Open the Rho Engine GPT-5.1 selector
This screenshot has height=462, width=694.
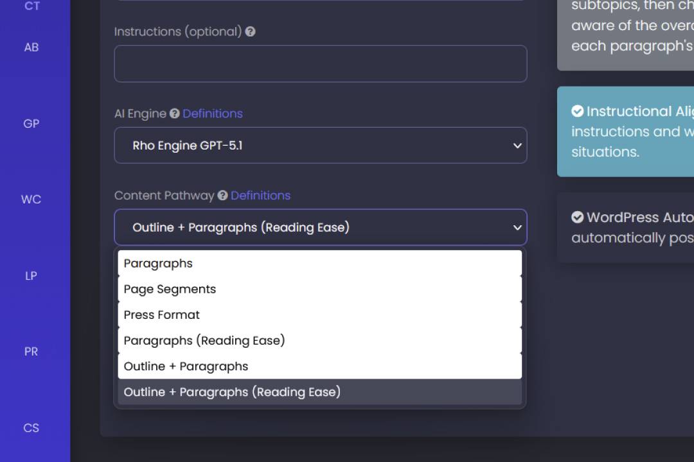coord(320,145)
